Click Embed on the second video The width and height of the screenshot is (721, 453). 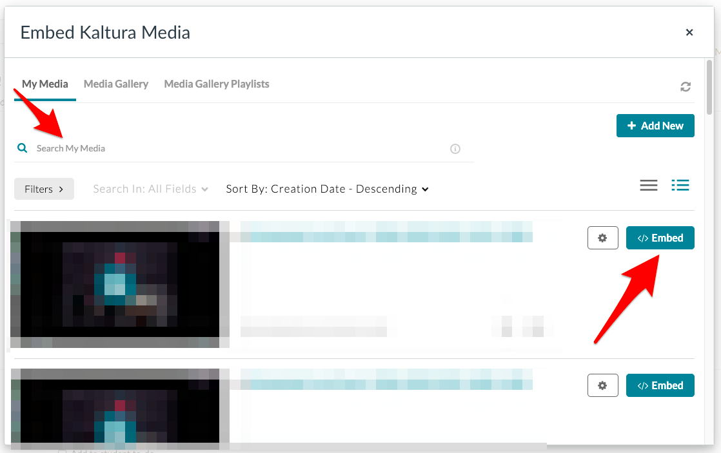pos(660,385)
